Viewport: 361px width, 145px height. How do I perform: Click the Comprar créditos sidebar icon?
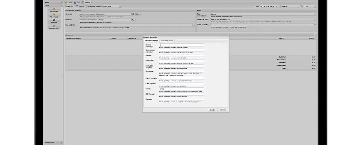54,27
